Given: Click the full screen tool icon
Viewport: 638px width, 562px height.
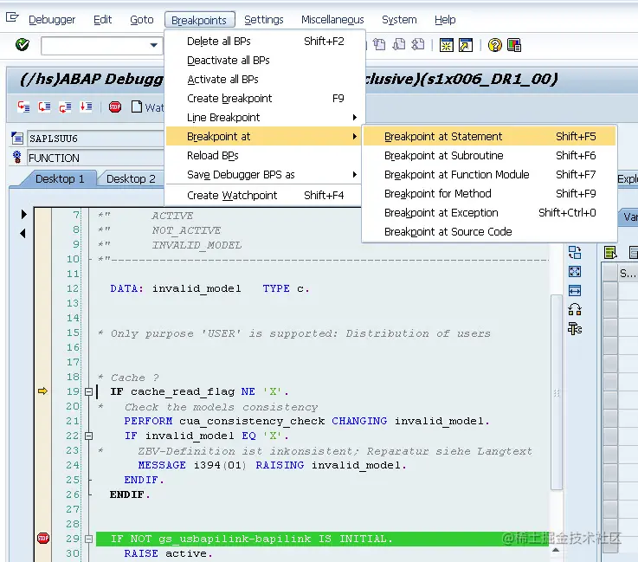Looking at the screenshot, I should pyautogui.click(x=575, y=271).
